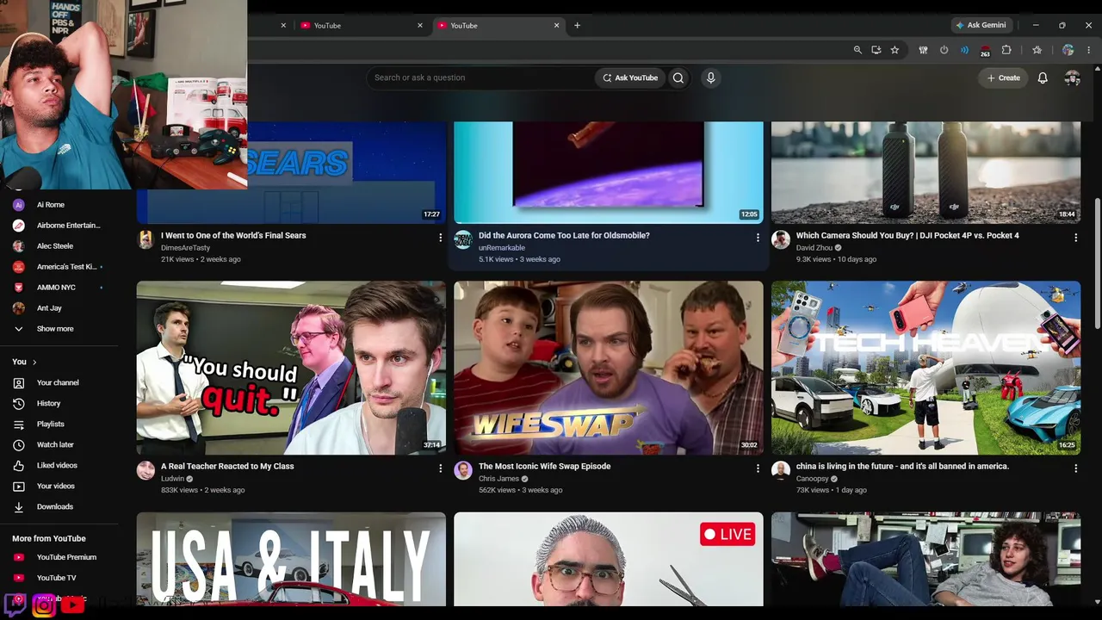The width and height of the screenshot is (1102, 620).
Task: Visit the David Zhou channel name
Action: [814, 248]
